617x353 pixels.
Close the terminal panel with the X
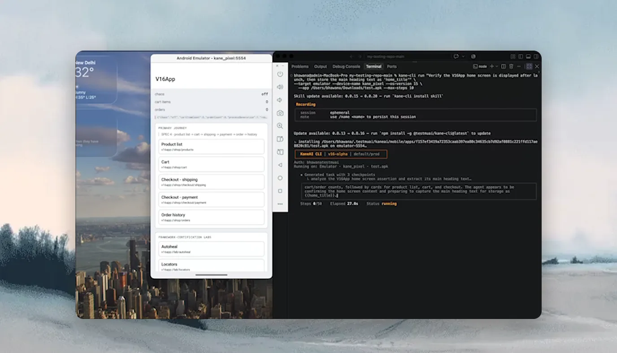point(537,66)
